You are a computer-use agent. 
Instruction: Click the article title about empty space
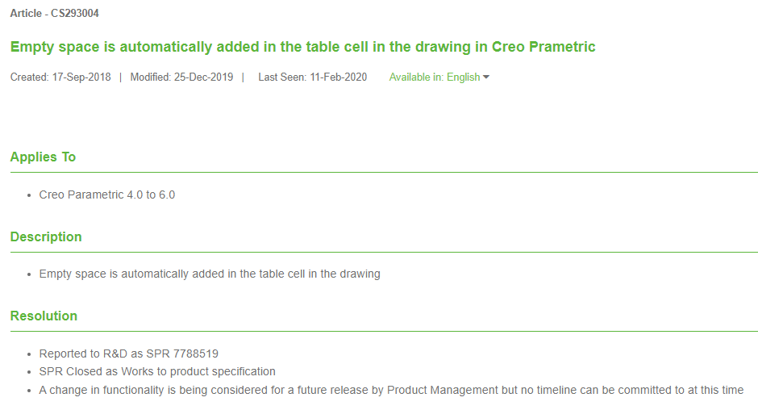point(302,47)
